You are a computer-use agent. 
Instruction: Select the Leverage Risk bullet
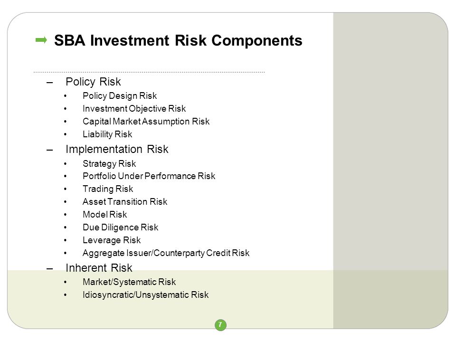(x=112, y=240)
